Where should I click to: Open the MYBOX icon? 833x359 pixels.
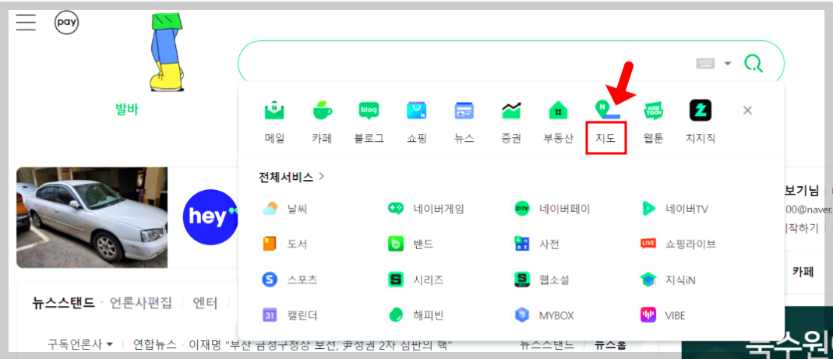click(521, 315)
